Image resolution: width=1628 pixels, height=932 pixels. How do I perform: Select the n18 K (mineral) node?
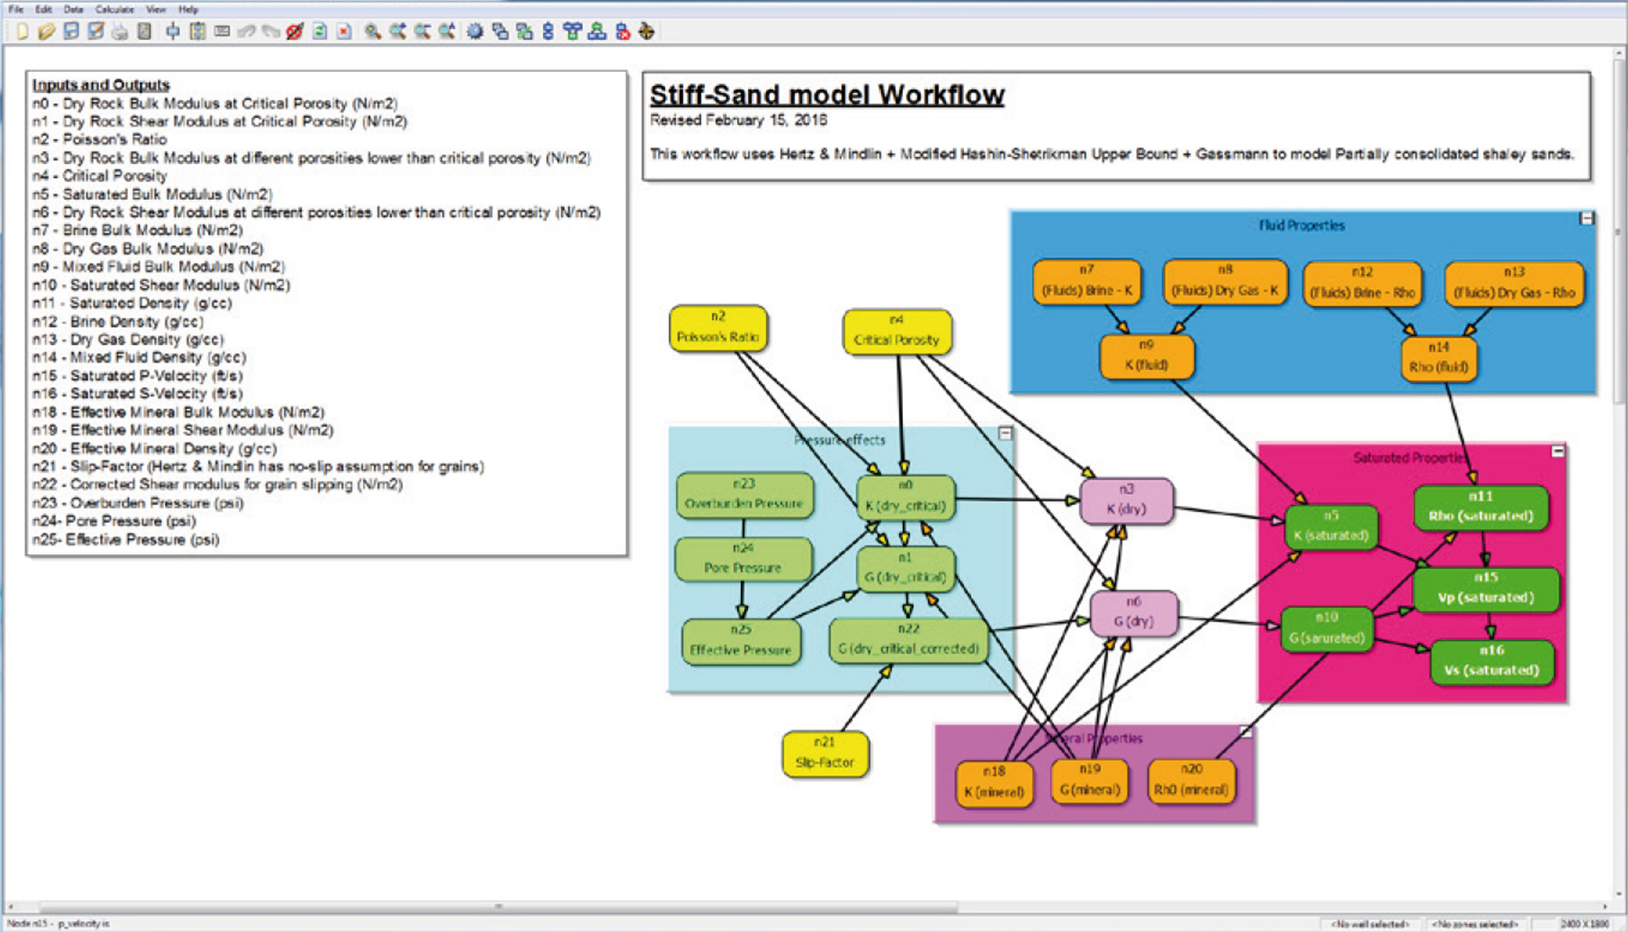coord(995,783)
